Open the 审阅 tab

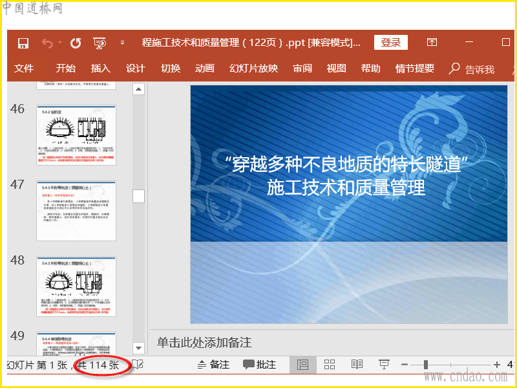click(x=302, y=69)
